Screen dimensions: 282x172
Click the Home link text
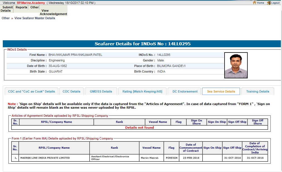pyautogui.click(x=260, y=3)
